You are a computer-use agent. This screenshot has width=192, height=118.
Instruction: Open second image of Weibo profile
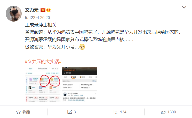point(79,84)
